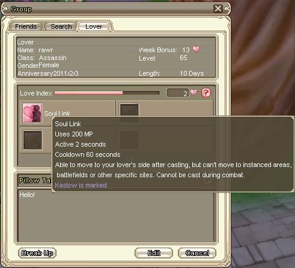
Task: Click the heart icon next to Love Index value
Action: point(194,93)
